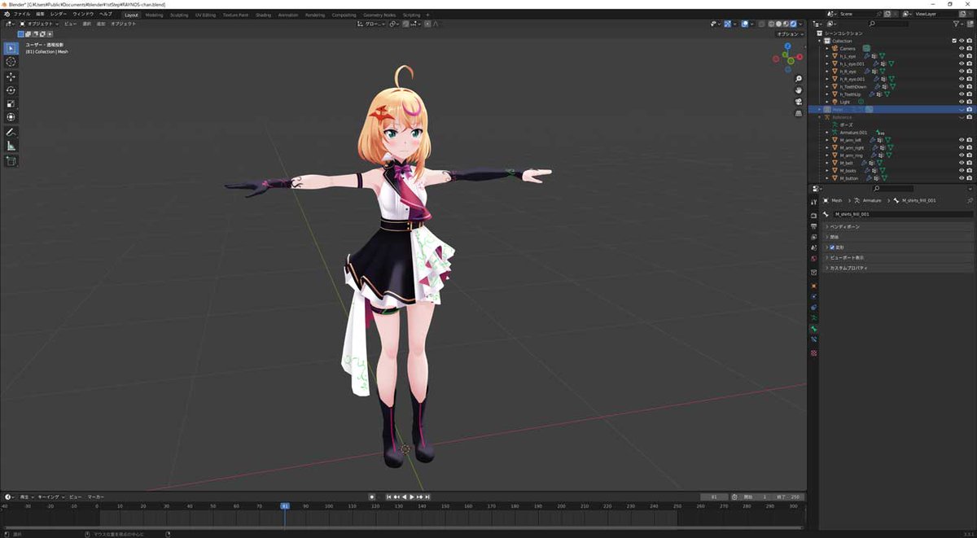
Task: Select the Annotate pencil tool
Action: 11,132
